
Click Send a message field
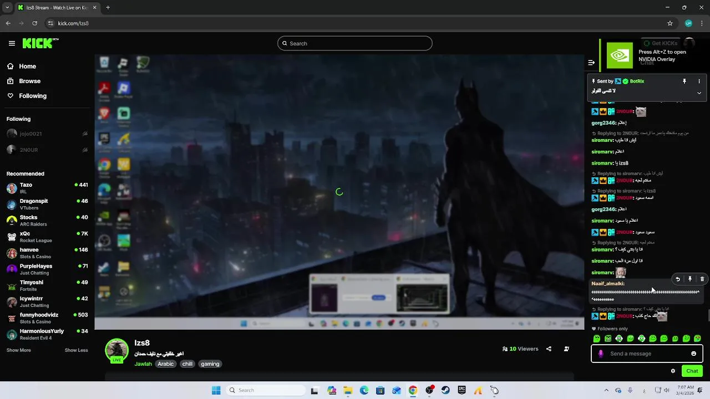pyautogui.click(x=647, y=354)
